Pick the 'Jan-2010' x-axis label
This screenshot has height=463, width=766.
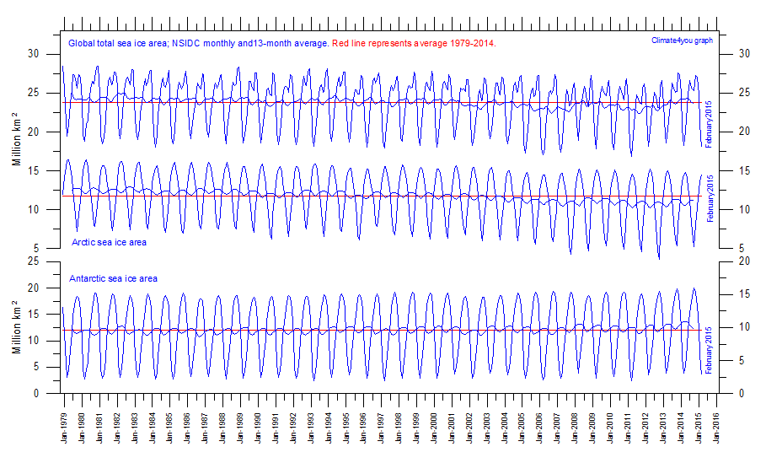point(609,428)
